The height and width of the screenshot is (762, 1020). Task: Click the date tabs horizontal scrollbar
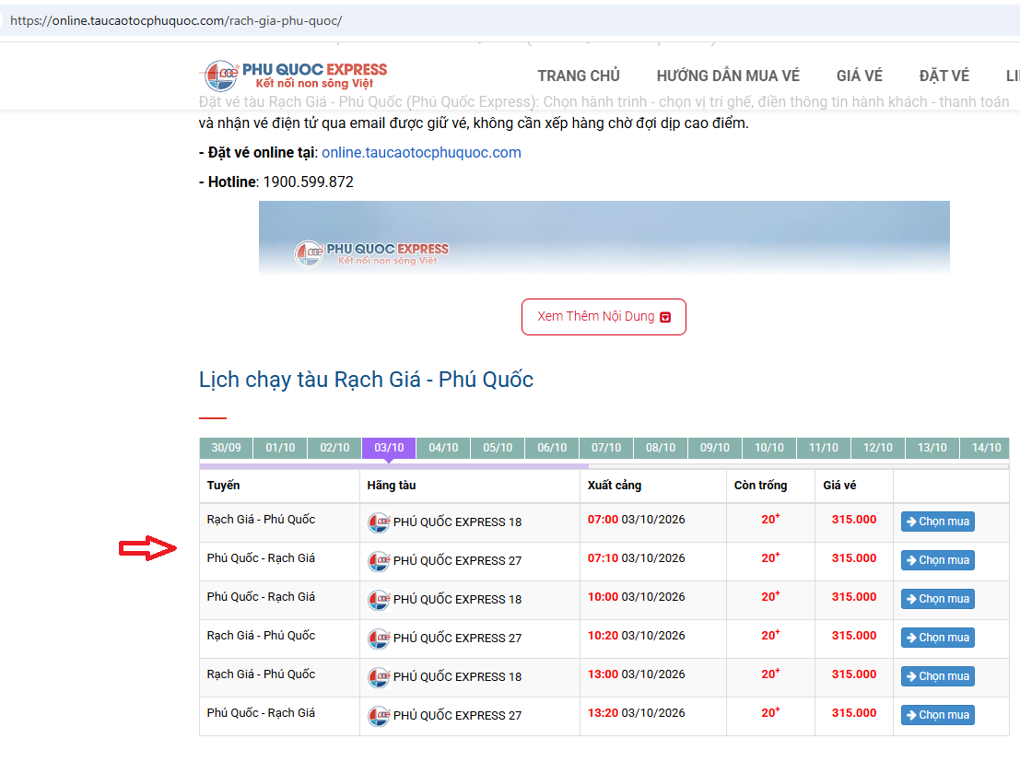(394, 466)
